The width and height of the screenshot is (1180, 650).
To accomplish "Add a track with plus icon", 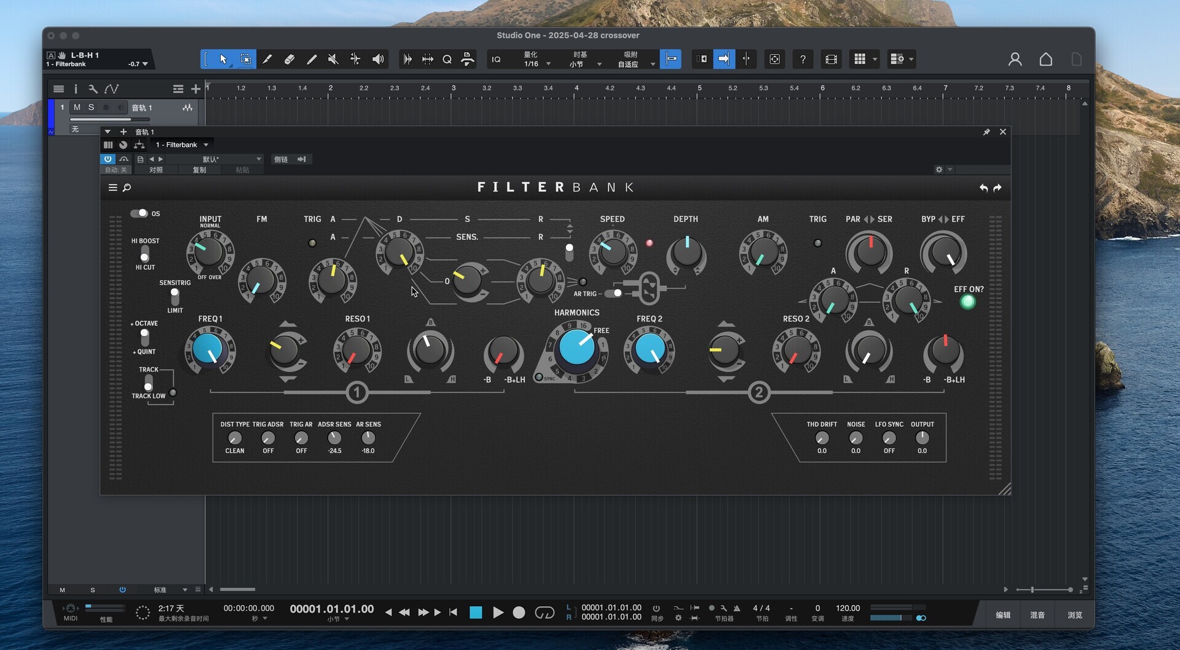I will tap(195, 89).
